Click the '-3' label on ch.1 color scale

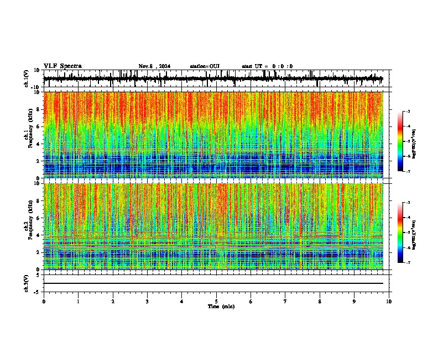point(408,111)
